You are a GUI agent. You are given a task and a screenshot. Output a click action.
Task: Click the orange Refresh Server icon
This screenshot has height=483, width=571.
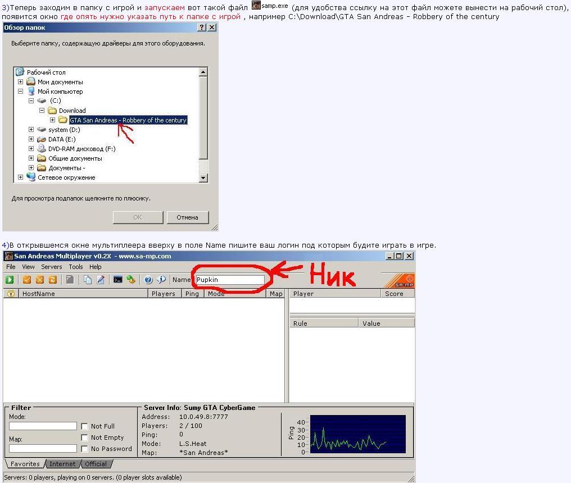click(53, 280)
